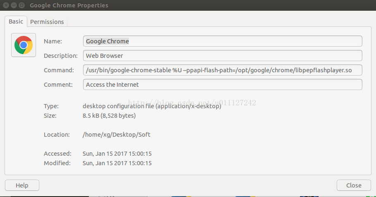Click the Comment: label
The width and height of the screenshot is (376, 197).
tap(58, 85)
